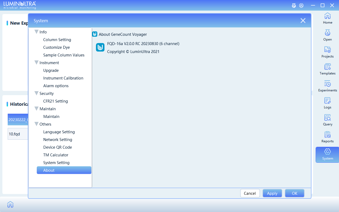The height and width of the screenshot is (212, 339).
Task: Click the Copyright LuminUltra 2021 text
Action: pyautogui.click(x=133, y=52)
